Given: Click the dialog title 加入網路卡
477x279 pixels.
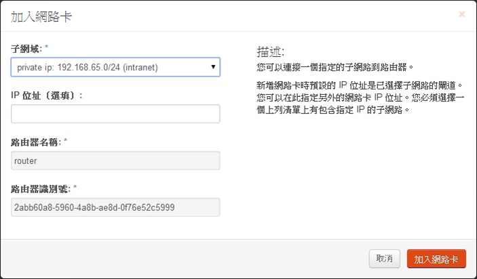Looking at the screenshot, I should click(x=41, y=17).
